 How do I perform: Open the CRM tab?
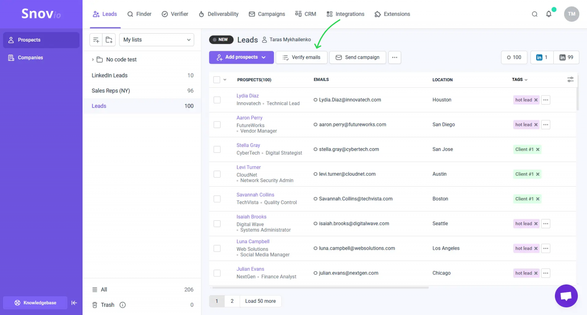point(306,14)
